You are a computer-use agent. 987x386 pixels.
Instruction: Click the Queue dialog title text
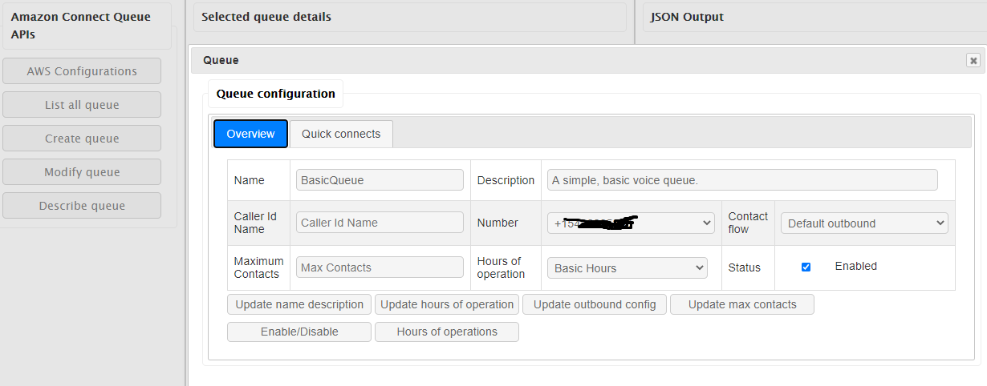click(x=221, y=60)
